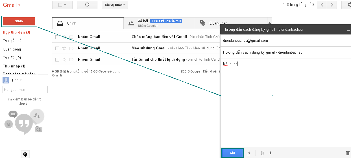
Task: Star the "Mẹo sử dụng Gmail" email
Action: click(x=64, y=48)
